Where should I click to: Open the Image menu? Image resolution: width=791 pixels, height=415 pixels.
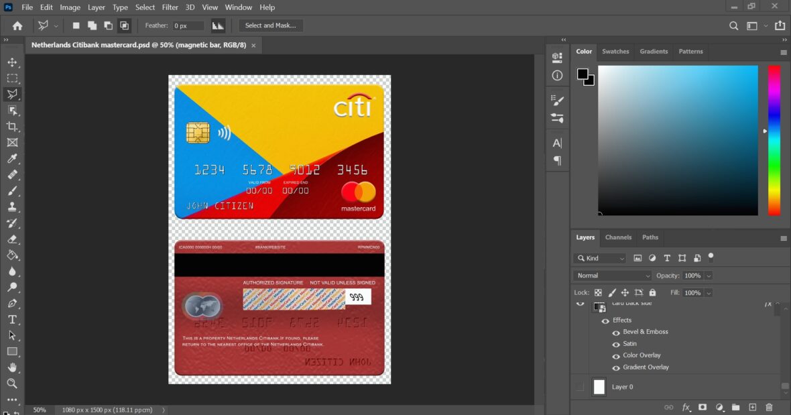coord(70,7)
